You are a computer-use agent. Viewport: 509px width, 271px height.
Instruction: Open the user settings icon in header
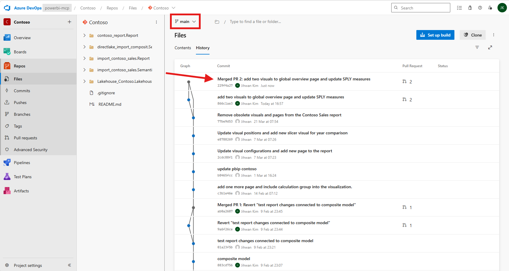point(490,8)
